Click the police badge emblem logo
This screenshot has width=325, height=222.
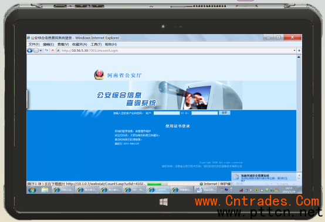point(99,75)
